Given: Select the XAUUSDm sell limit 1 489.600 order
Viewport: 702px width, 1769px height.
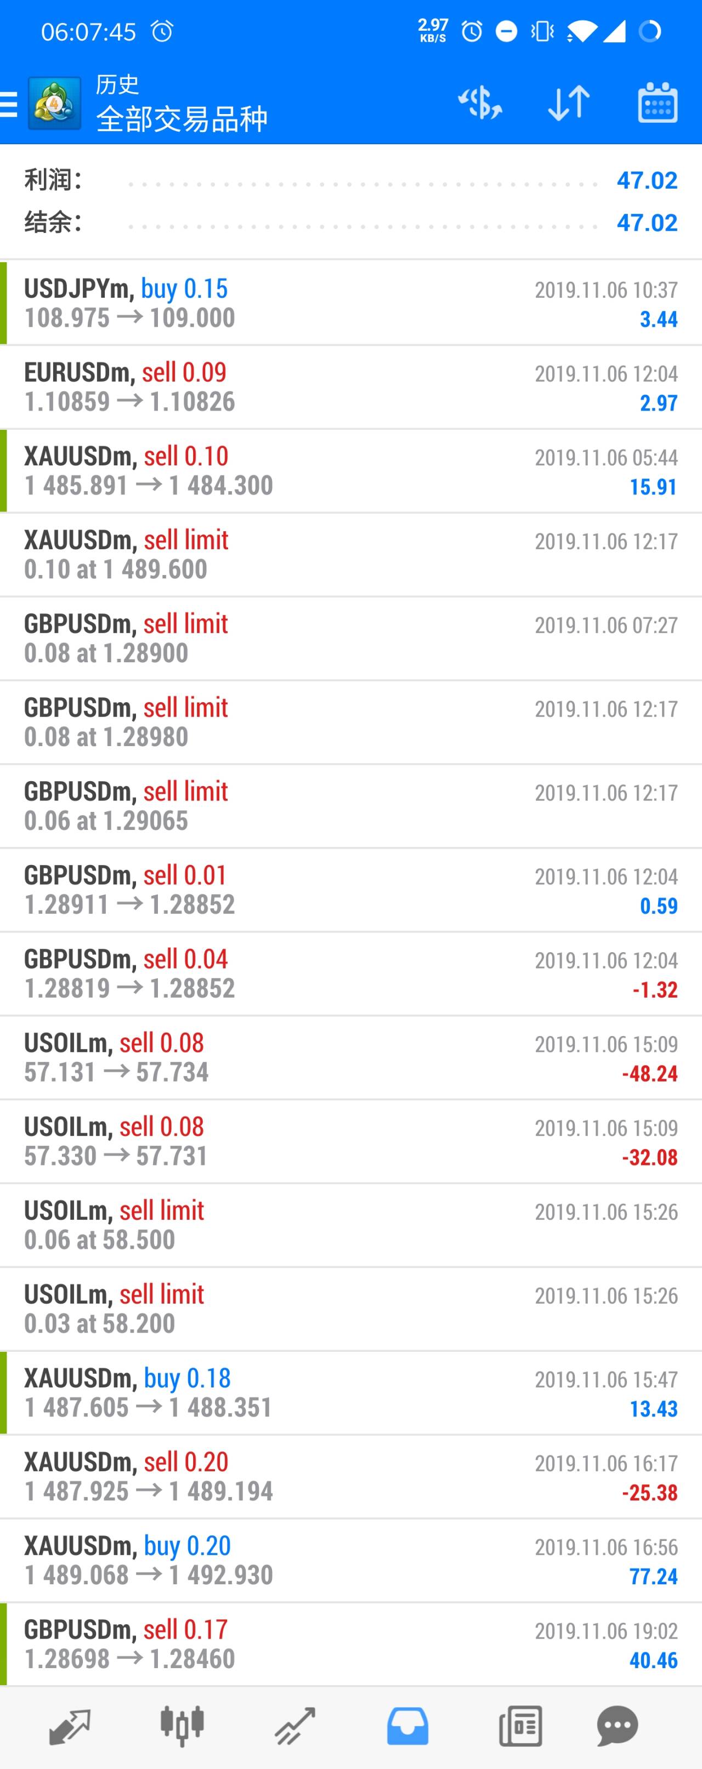Looking at the screenshot, I should [351, 554].
